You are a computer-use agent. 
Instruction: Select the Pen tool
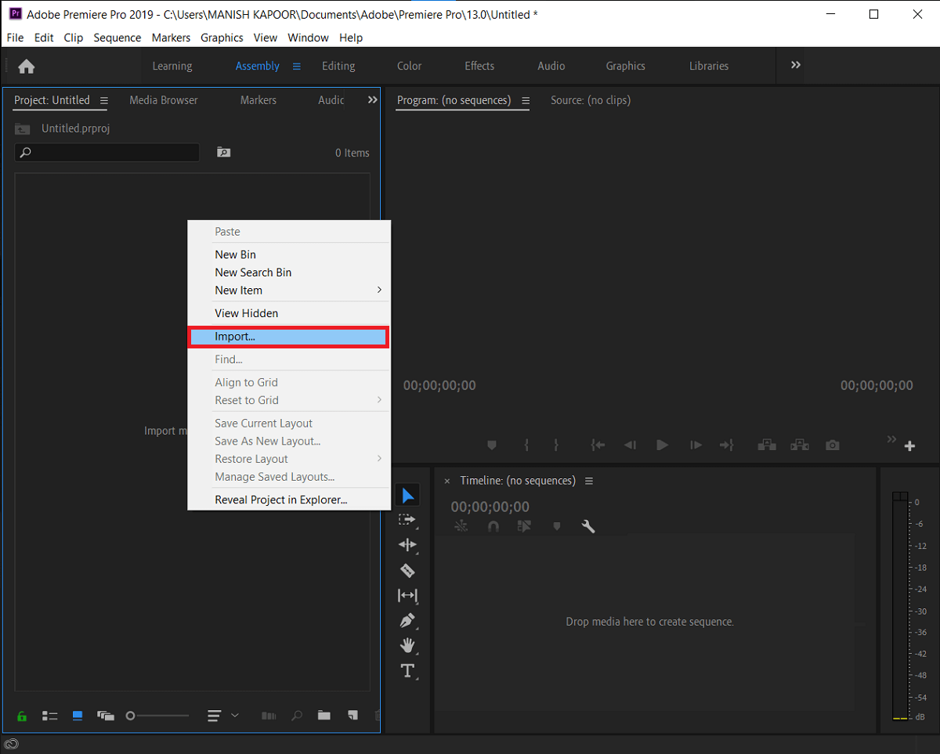point(407,621)
